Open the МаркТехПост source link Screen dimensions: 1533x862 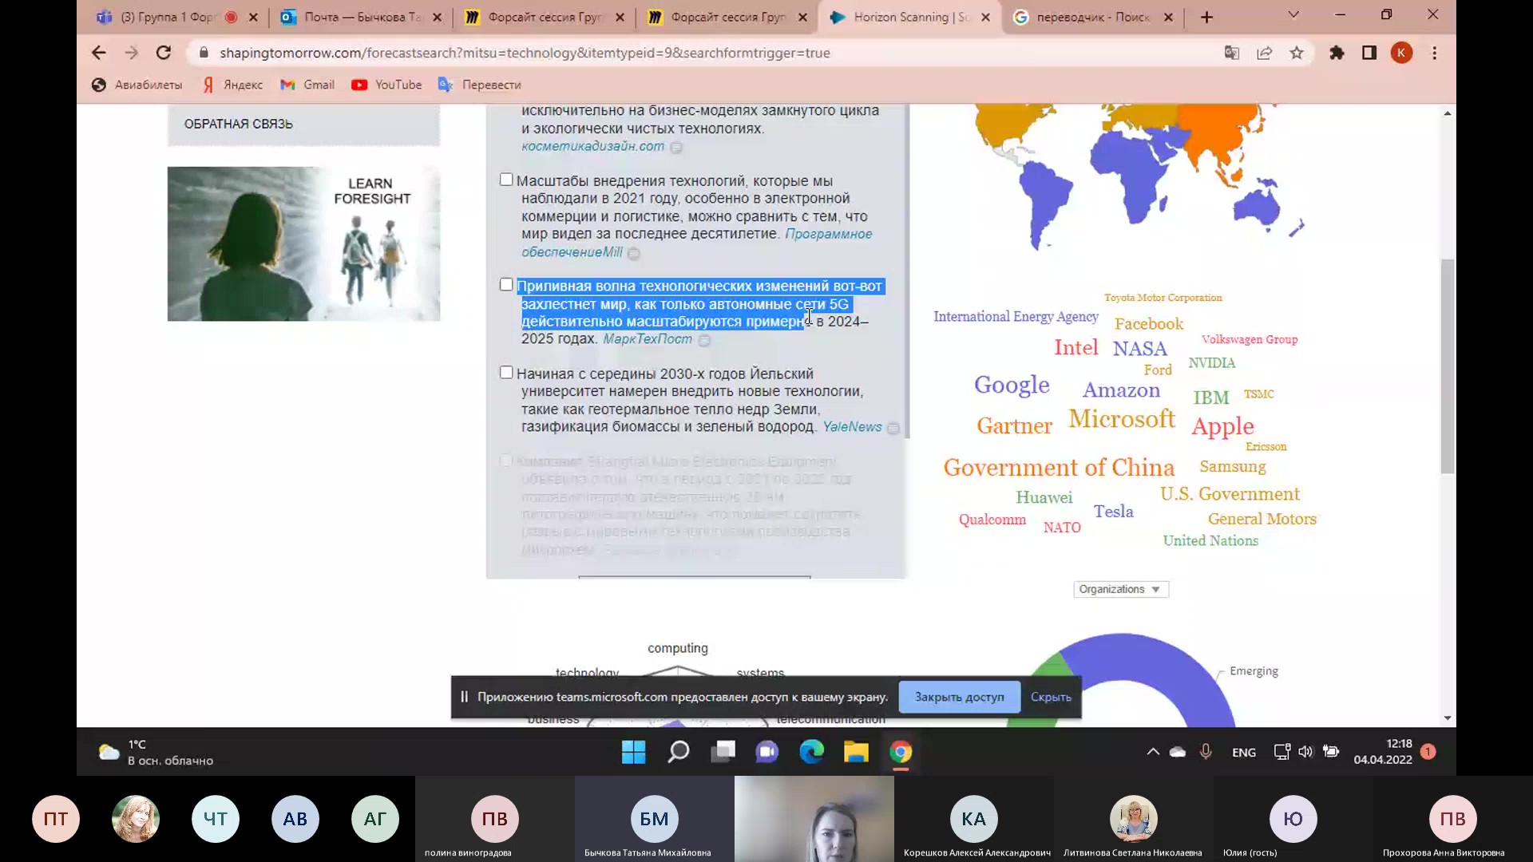(648, 339)
